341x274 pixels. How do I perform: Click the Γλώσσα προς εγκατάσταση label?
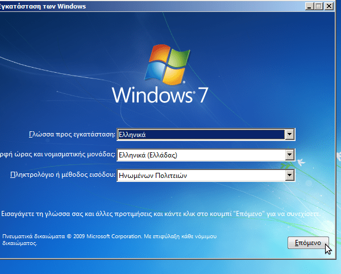click(72, 134)
